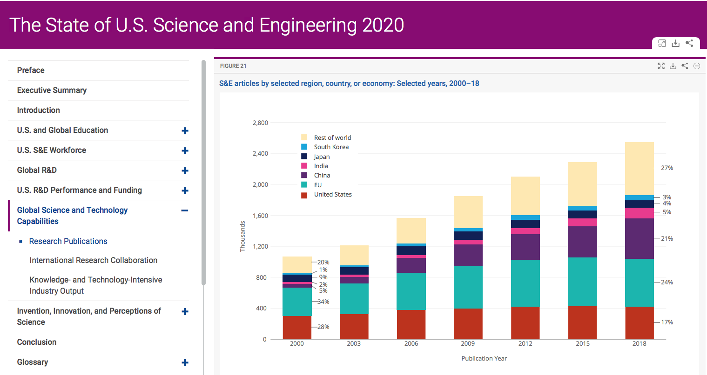707x375 pixels.
Task: Expand the Glossary section plus icon
Action: coord(185,362)
